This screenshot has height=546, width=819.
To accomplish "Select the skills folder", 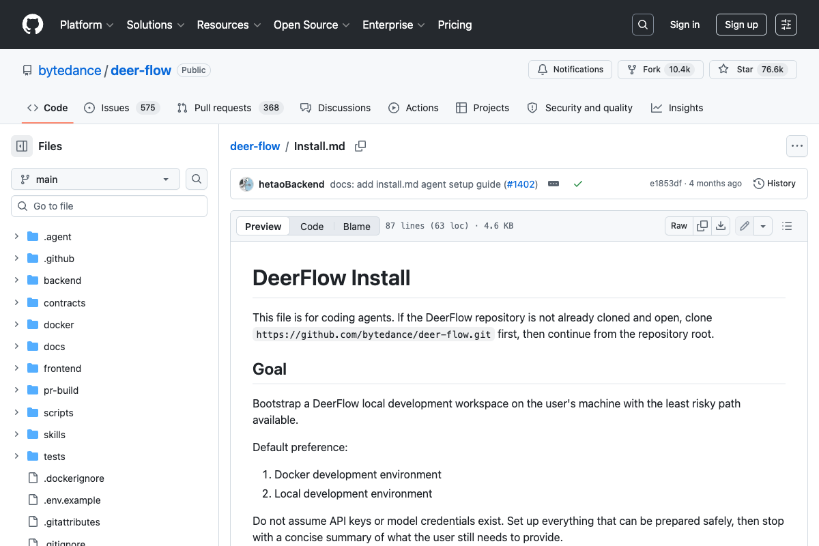I will pyautogui.click(x=55, y=435).
